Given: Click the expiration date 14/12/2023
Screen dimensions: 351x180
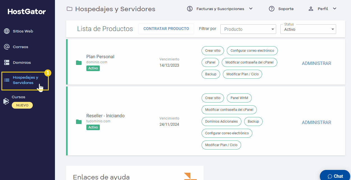Looking at the screenshot, I should pyautogui.click(x=169, y=65).
